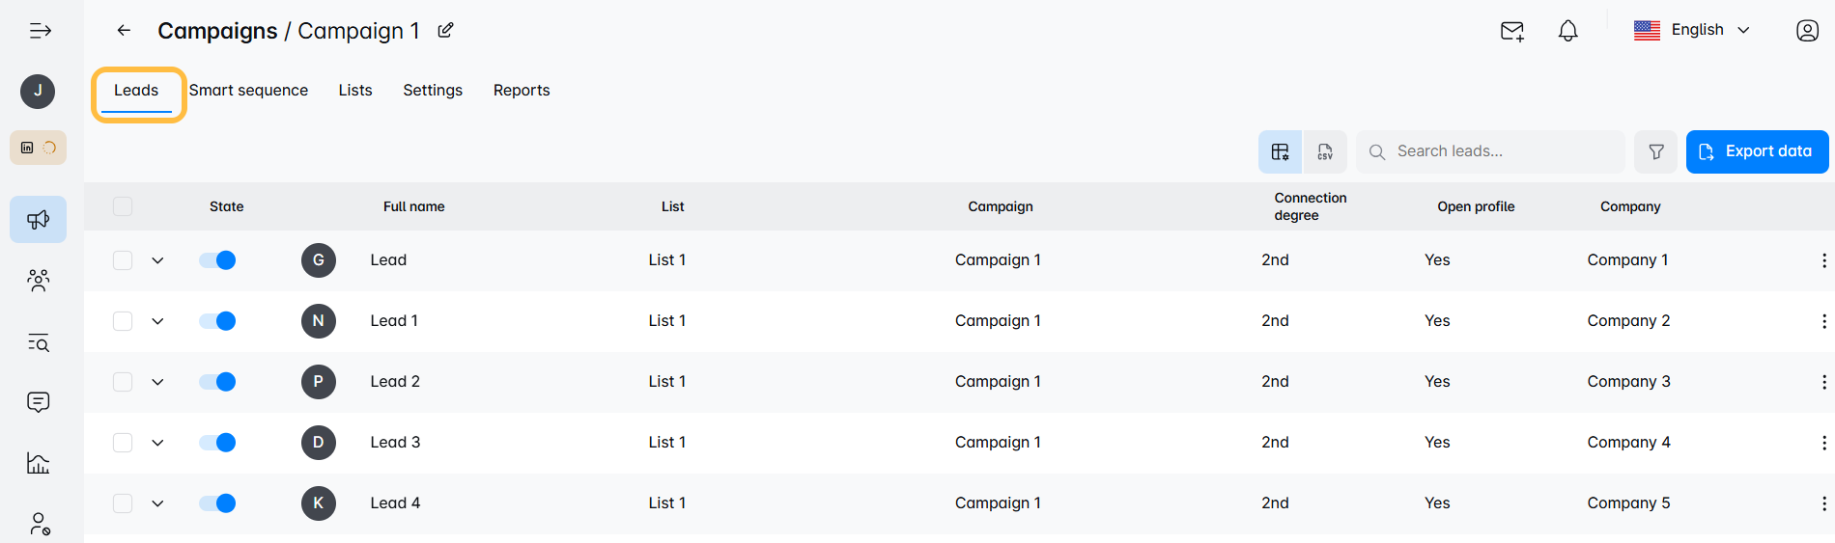Click the pencil icon to rename campaign
The width and height of the screenshot is (1835, 543).
pyautogui.click(x=445, y=31)
